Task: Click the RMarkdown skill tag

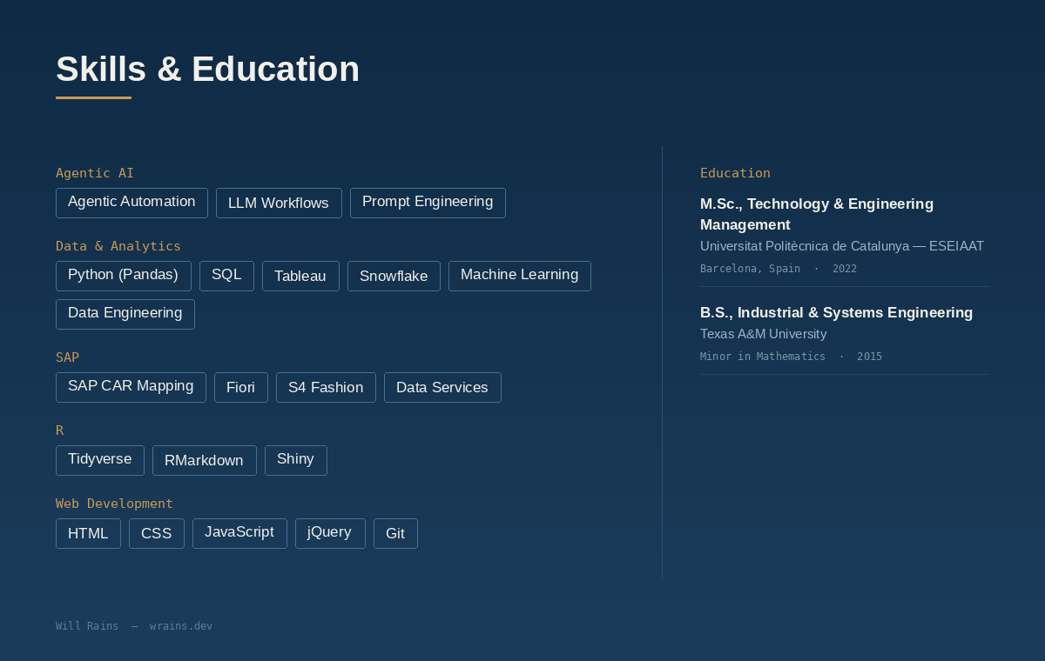Action: click(x=205, y=460)
